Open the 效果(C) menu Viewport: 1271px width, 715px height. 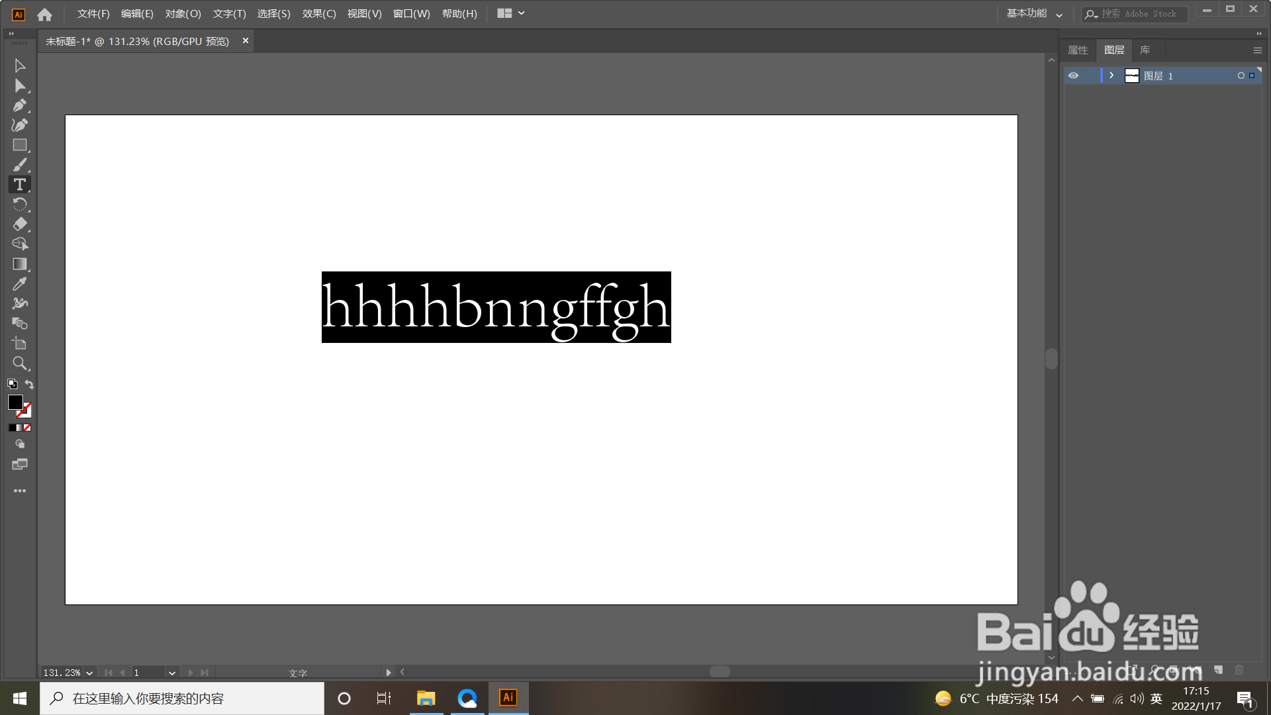coord(319,13)
